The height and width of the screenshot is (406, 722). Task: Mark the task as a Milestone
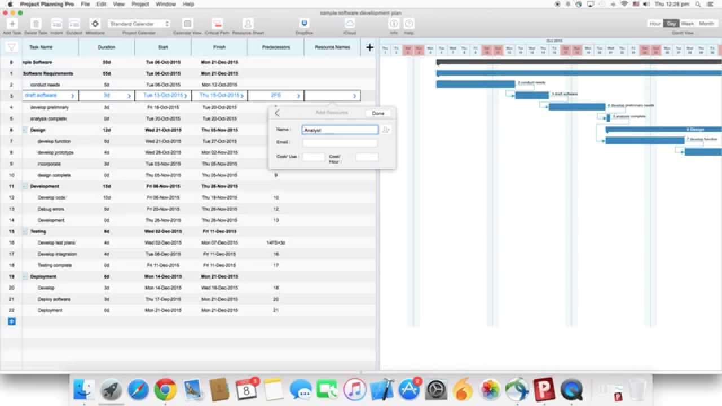[95, 24]
